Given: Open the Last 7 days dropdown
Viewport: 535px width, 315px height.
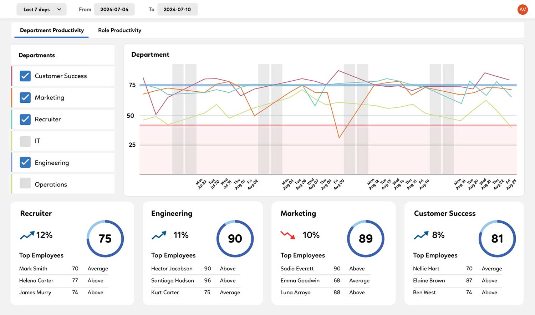Looking at the screenshot, I should 41,10.
